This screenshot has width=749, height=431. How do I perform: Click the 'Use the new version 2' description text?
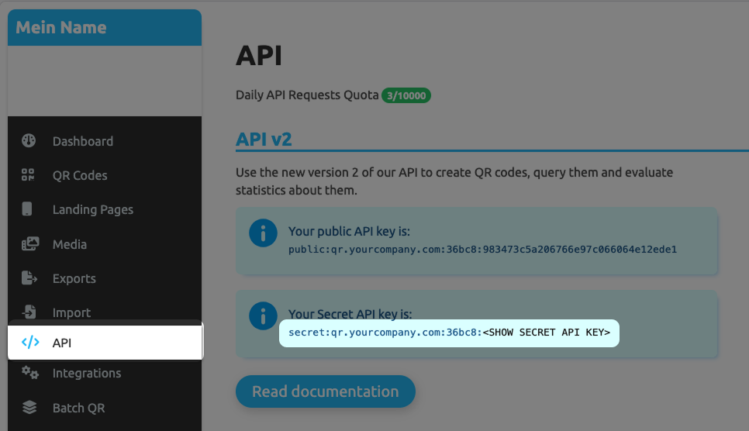coord(454,181)
